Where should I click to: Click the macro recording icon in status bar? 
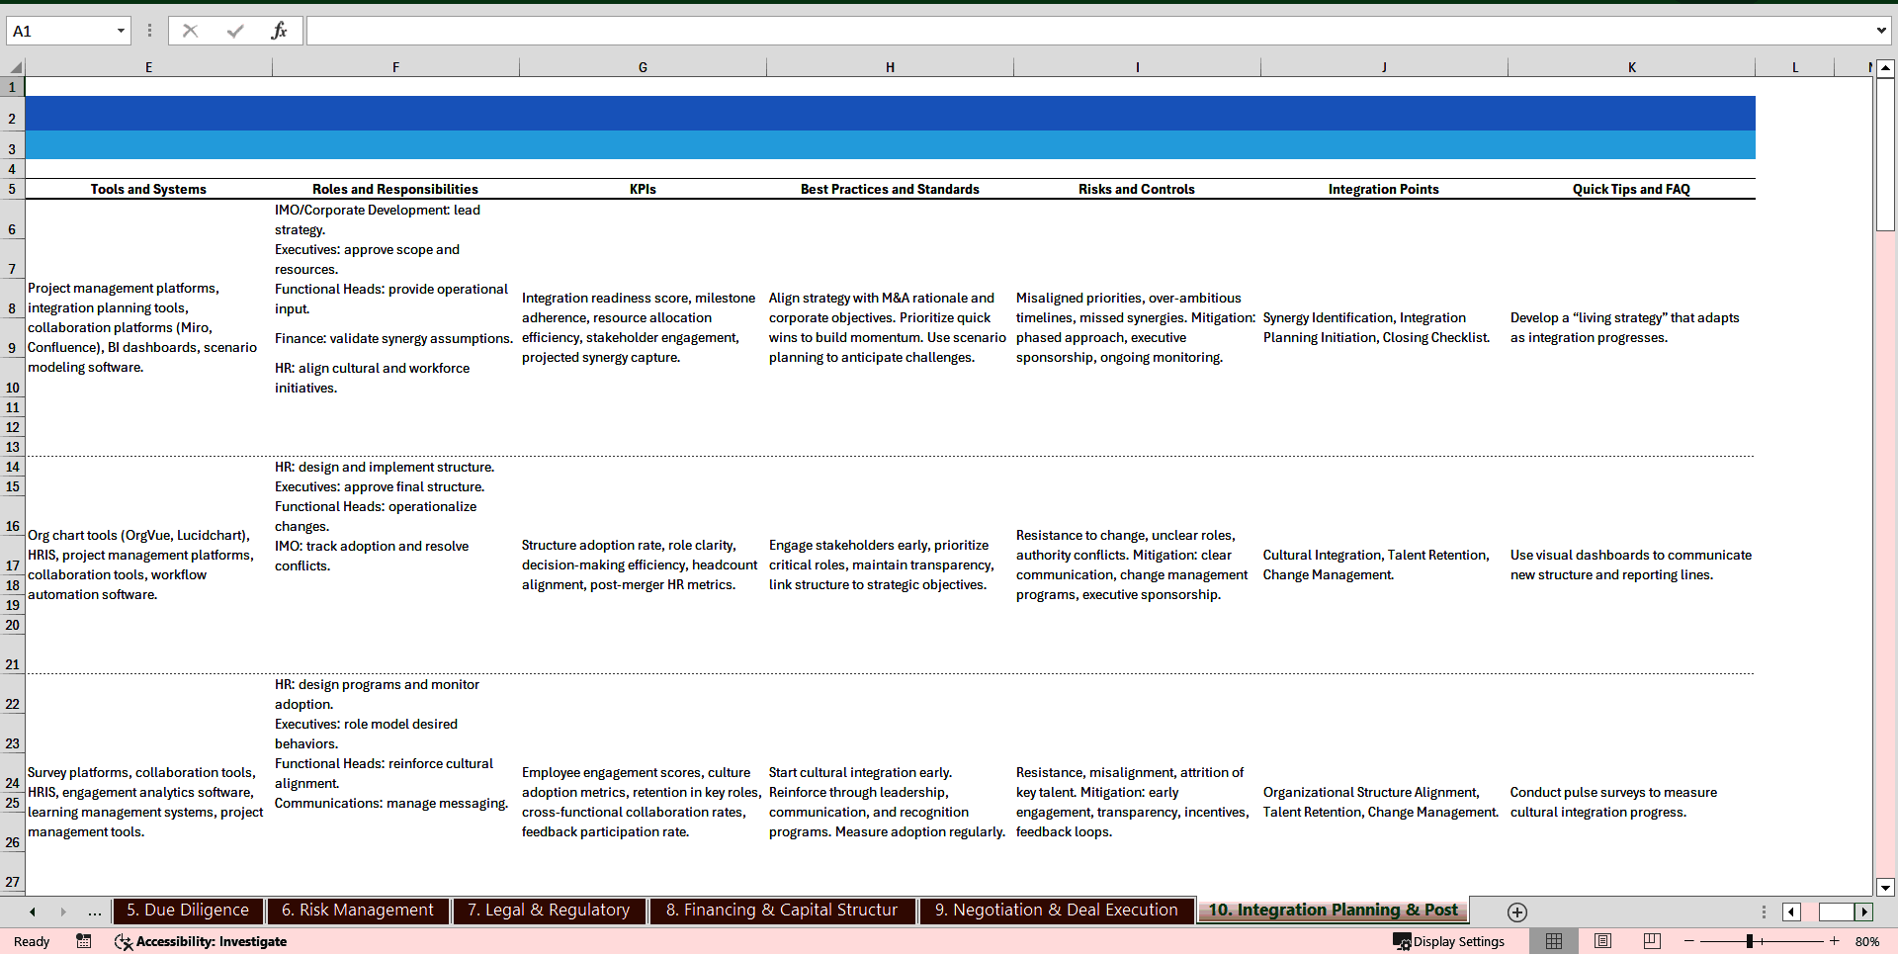[83, 941]
